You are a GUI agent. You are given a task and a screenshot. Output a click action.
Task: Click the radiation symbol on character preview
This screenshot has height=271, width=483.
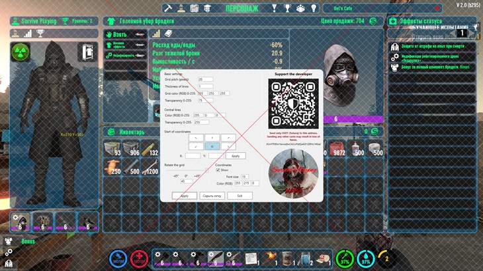(21, 51)
